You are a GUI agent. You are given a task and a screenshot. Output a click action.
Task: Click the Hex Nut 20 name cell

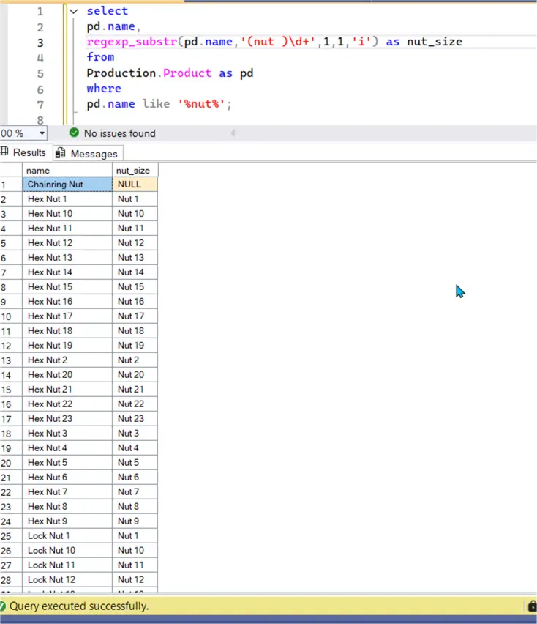(67, 375)
